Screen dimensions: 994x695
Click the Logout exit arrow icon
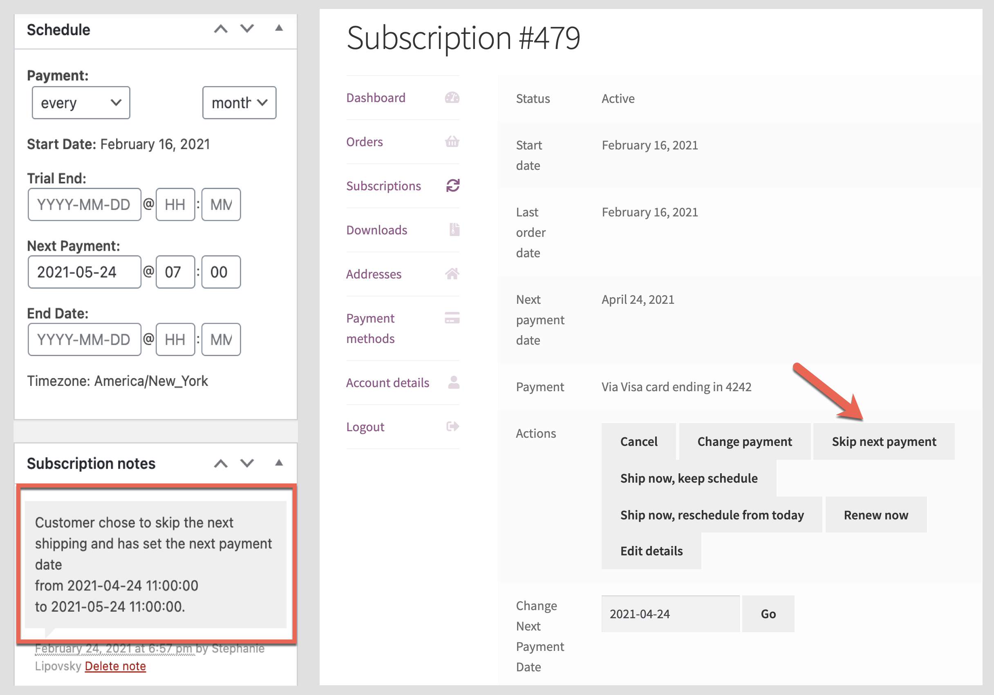[x=452, y=426]
